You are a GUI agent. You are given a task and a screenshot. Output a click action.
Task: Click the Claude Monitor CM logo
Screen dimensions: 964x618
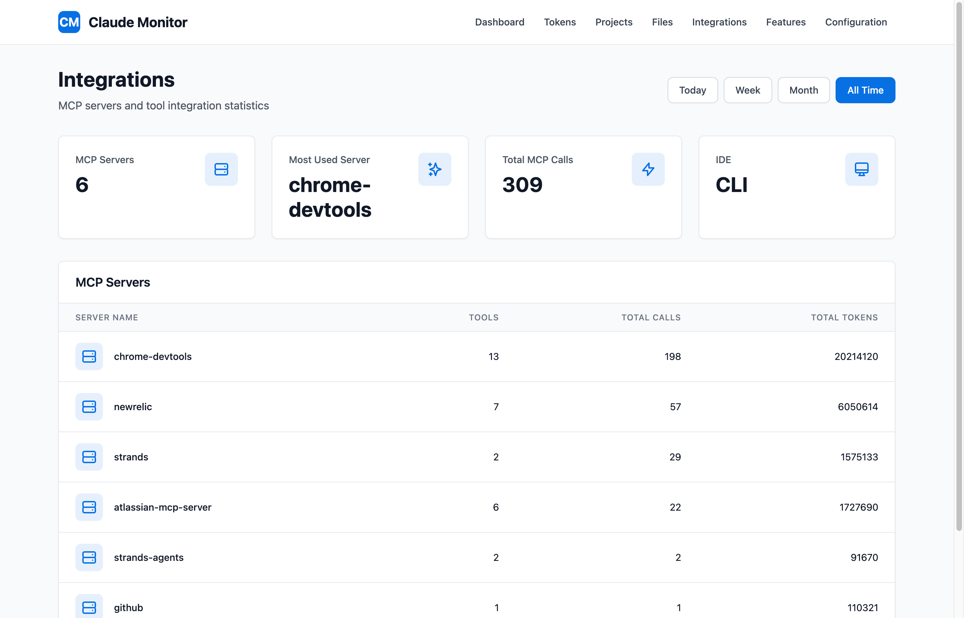(x=69, y=22)
